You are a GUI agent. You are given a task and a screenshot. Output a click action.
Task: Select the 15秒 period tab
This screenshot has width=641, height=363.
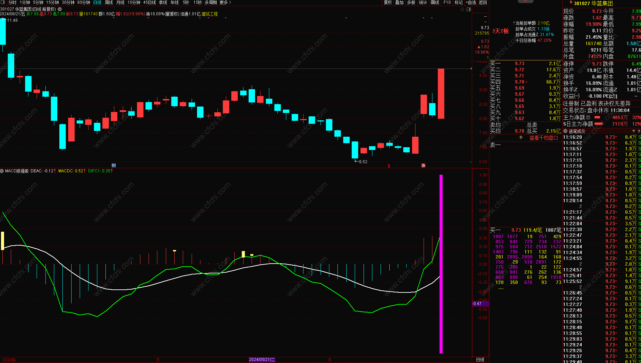click(x=198, y=2)
